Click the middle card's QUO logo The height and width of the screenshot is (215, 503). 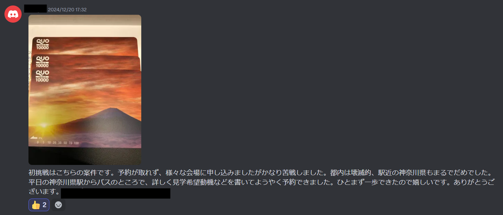point(43,59)
